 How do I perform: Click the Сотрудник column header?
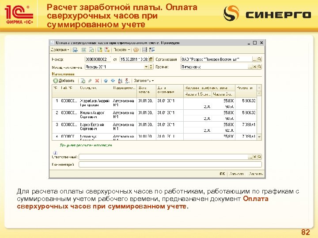coord(95,91)
